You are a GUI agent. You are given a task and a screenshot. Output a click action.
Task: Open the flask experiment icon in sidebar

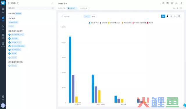3,45
